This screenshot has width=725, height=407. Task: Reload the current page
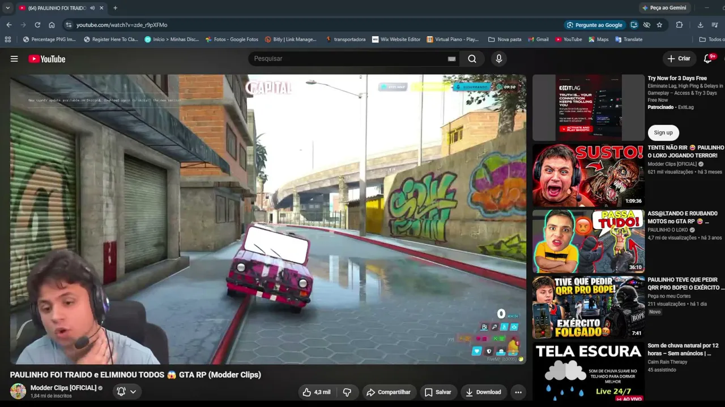[37, 25]
